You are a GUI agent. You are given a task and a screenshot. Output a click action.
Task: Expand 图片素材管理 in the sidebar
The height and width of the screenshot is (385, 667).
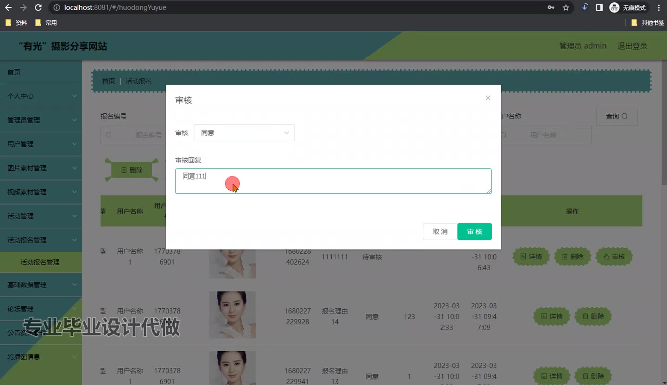pyautogui.click(x=41, y=168)
